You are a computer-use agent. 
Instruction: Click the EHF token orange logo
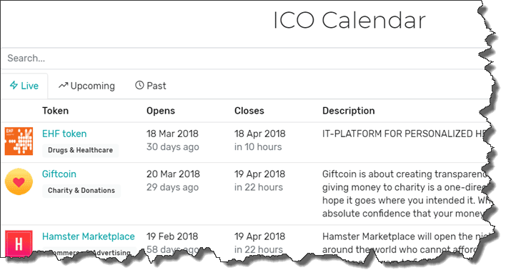click(x=19, y=141)
